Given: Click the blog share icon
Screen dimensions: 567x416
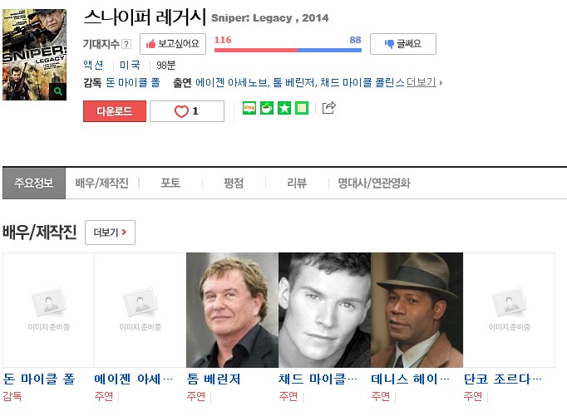Looking at the screenshot, I should coord(249,108).
